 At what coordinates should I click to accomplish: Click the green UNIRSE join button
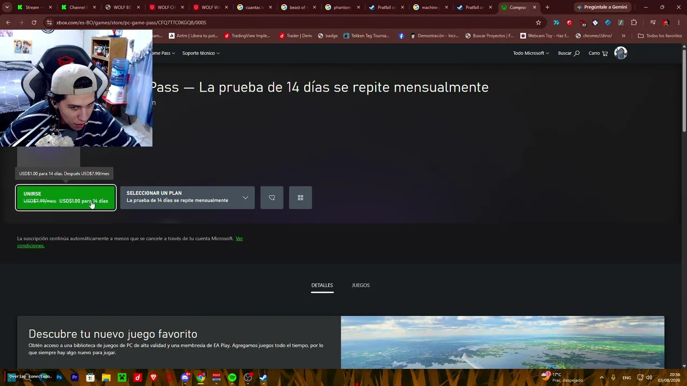(65, 197)
